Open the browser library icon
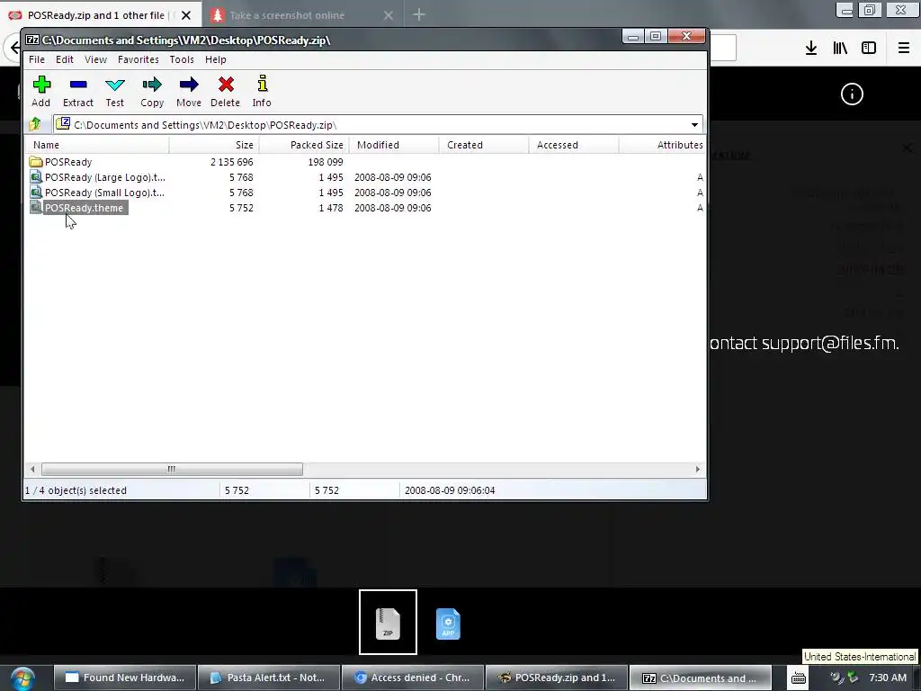 [x=840, y=48]
